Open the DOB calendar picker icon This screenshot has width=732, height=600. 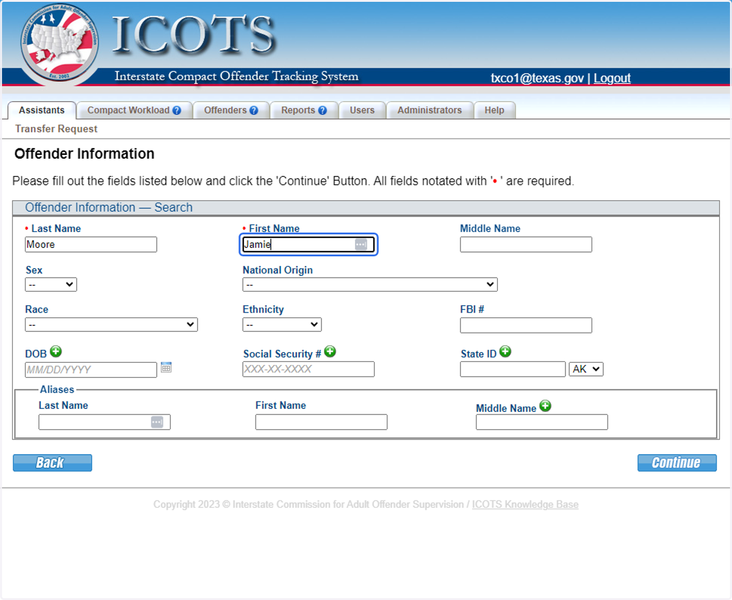tap(166, 367)
